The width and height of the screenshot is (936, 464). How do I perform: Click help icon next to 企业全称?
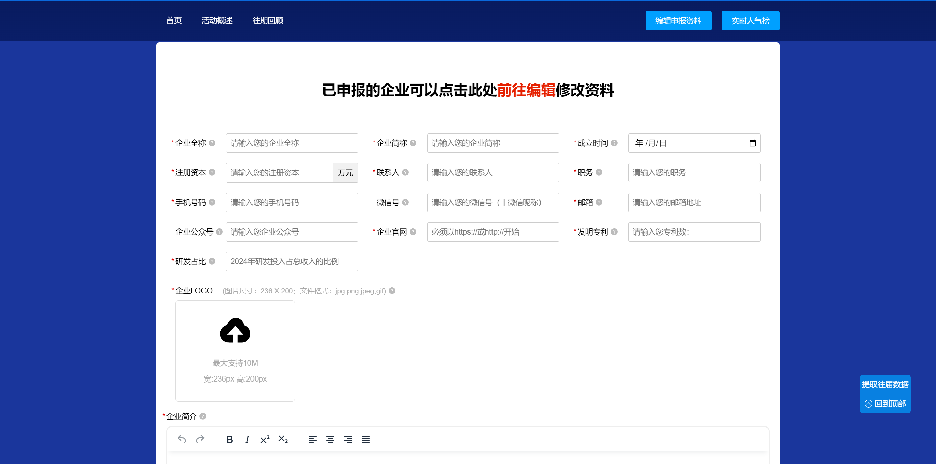tap(212, 143)
